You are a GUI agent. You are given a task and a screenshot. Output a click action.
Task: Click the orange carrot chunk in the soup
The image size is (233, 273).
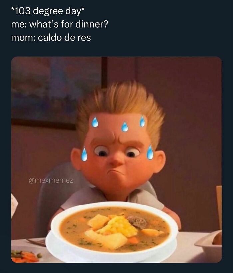click(133, 240)
